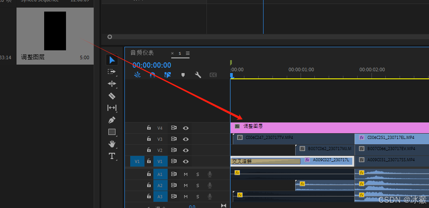The image size is (429, 208).
Task: Lock track V4
Action: coord(149,128)
